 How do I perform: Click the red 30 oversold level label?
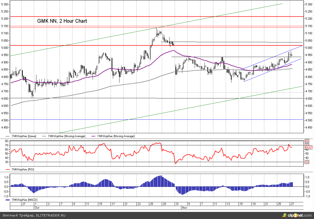pos(307,162)
